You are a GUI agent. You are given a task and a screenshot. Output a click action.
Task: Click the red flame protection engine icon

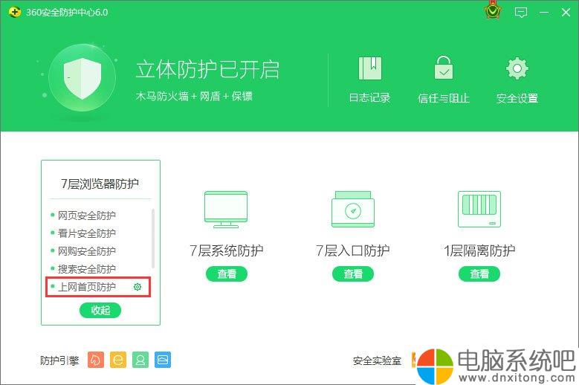[x=96, y=360]
